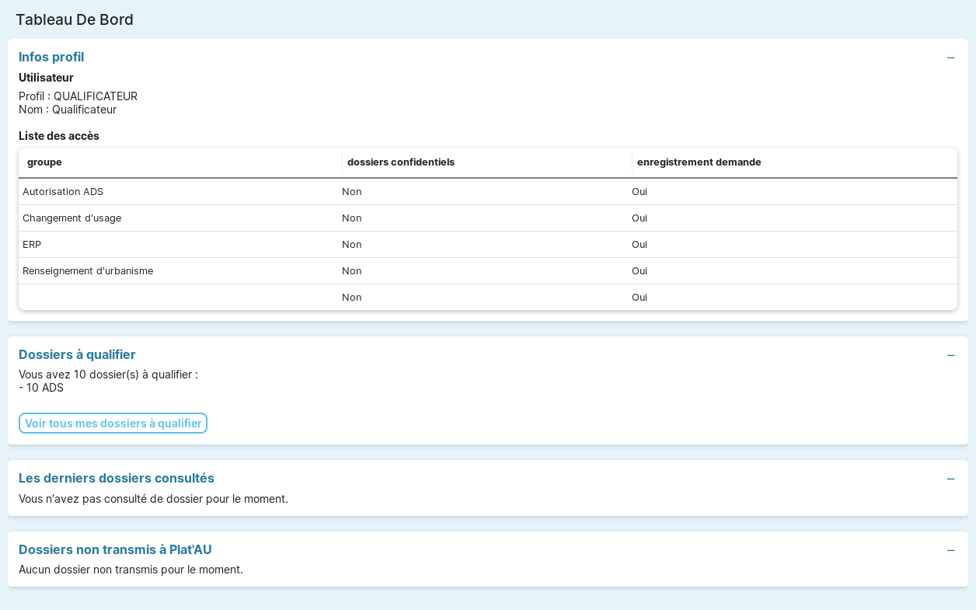Select the Renseignement d'urbanisme row
This screenshot has height=610, width=976.
(88, 271)
